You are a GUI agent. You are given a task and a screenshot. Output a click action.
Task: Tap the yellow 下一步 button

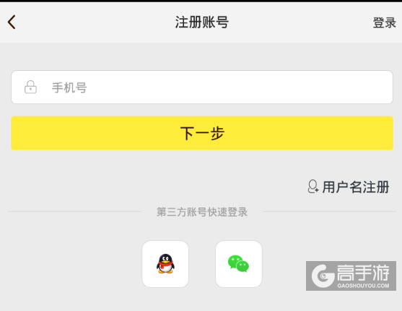(x=202, y=133)
